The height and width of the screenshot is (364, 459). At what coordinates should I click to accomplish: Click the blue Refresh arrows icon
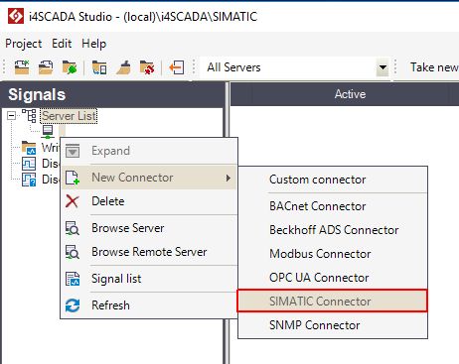73,305
